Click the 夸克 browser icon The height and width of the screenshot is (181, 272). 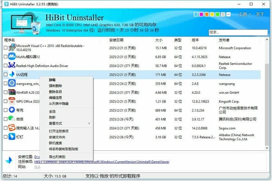tap(12, 110)
